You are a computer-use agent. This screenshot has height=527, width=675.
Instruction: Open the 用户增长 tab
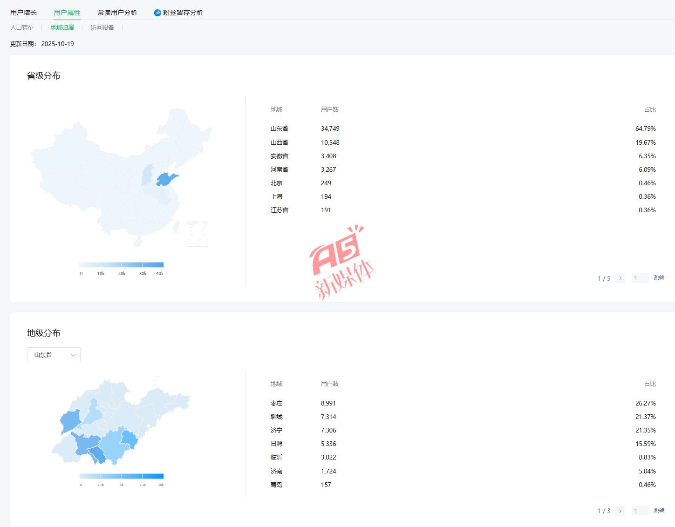(23, 13)
